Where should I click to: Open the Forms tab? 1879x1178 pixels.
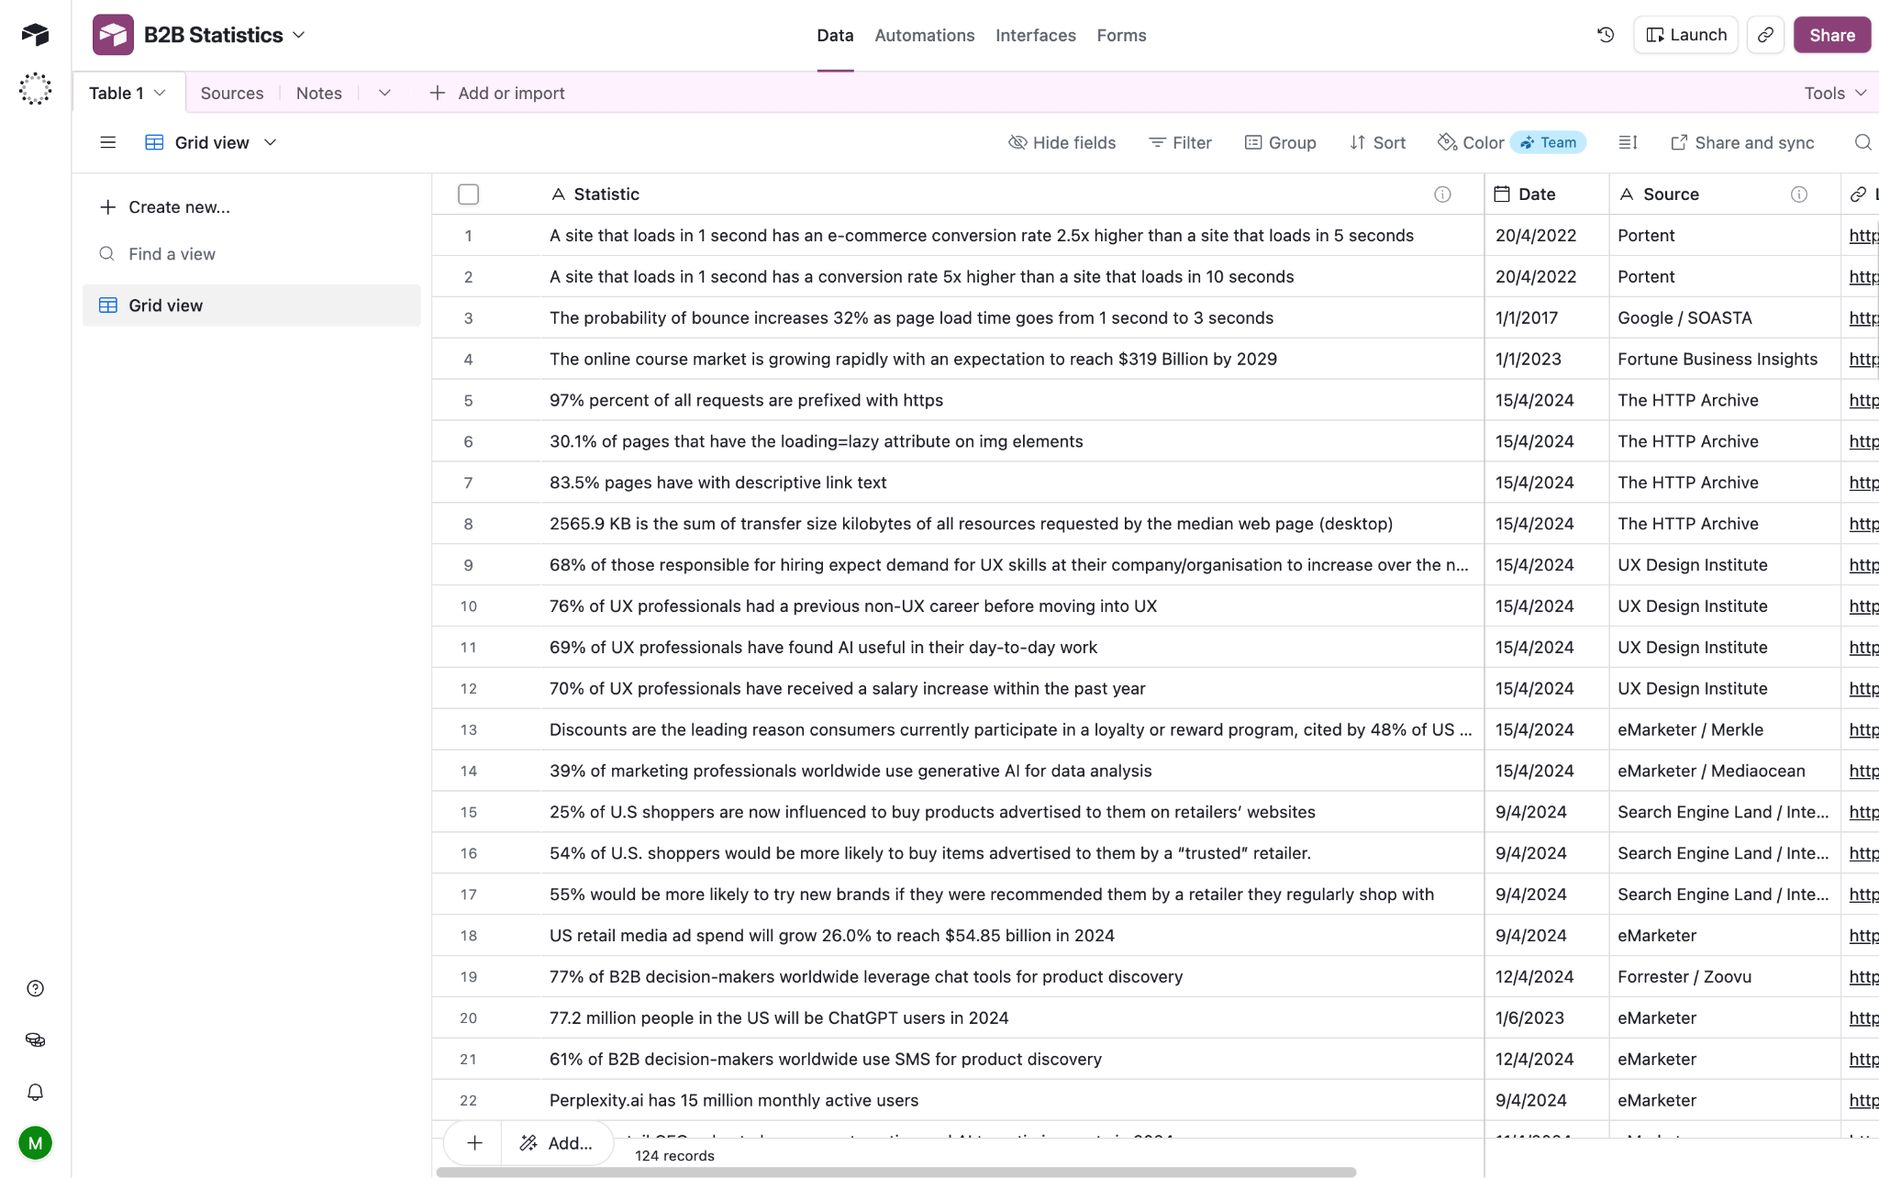click(1121, 35)
